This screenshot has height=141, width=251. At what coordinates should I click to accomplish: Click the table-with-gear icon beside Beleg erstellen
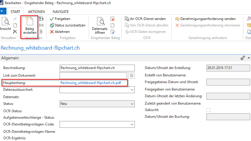point(41,19)
